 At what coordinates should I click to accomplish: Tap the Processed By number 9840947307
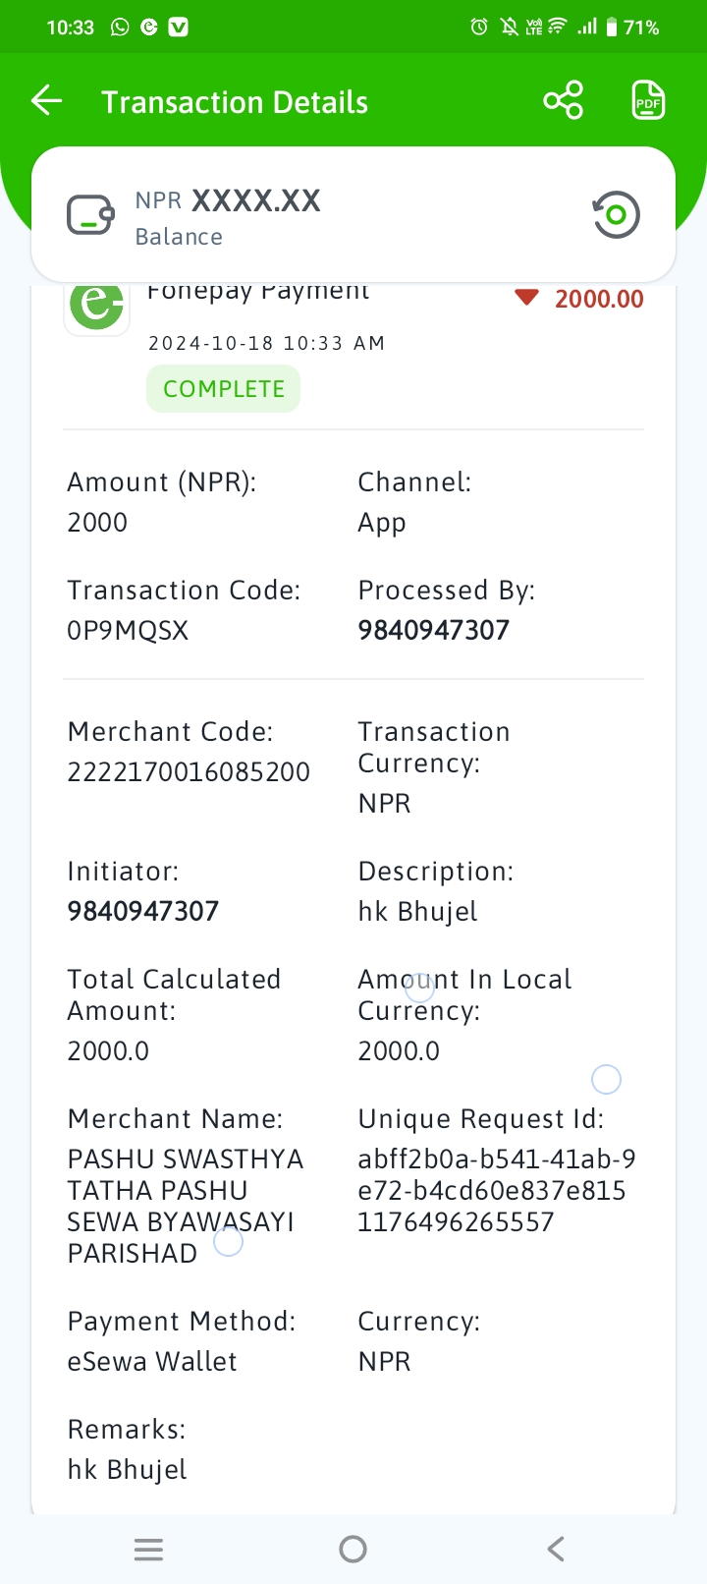[434, 630]
